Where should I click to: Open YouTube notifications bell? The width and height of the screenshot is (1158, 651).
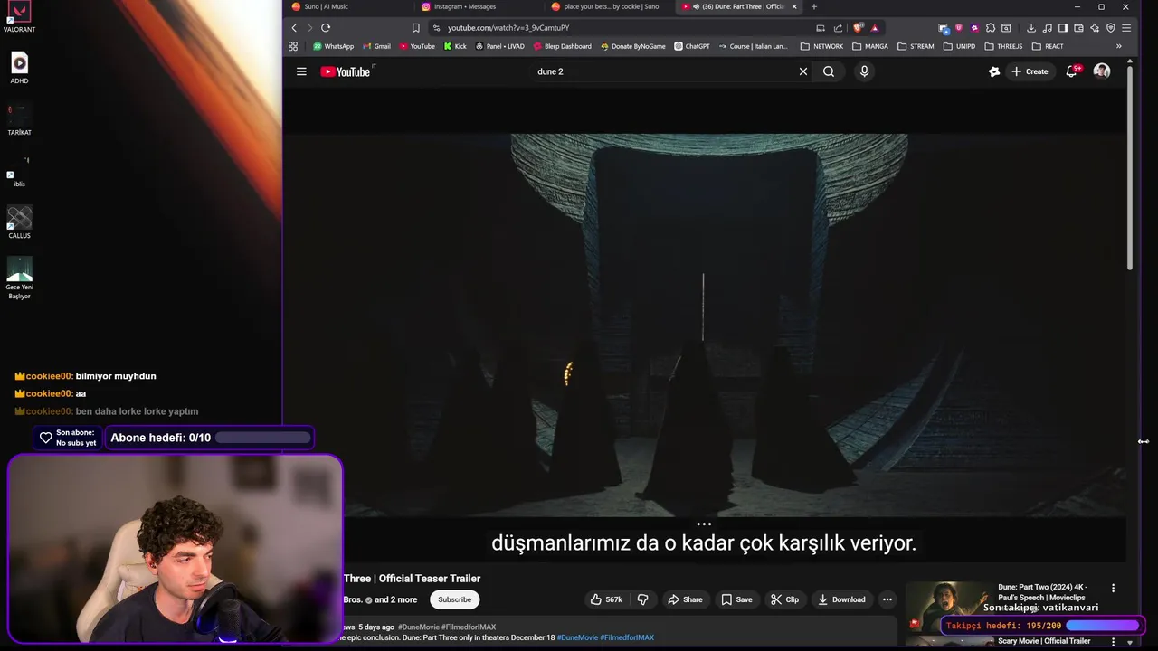click(x=1072, y=71)
